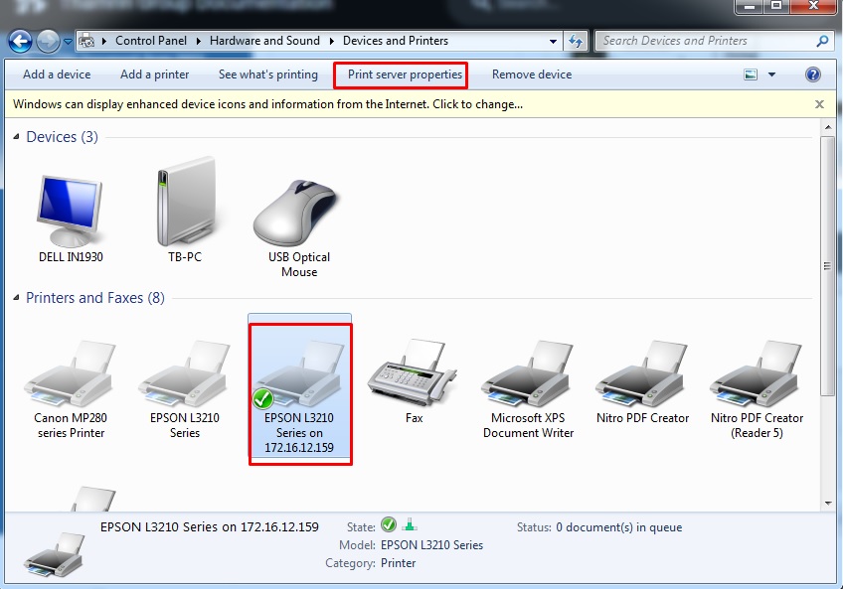Maximize the Devices and Printers window
The image size is (843, 589).
tap(775, 6)
